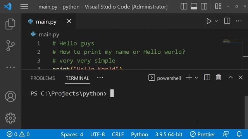Open notifications bell
This screenshot has height=139, width=248.
239,134
